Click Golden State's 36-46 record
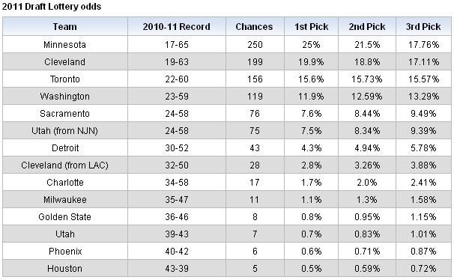The width and height of the screenshot is (454, 280). tap(177, 216)
